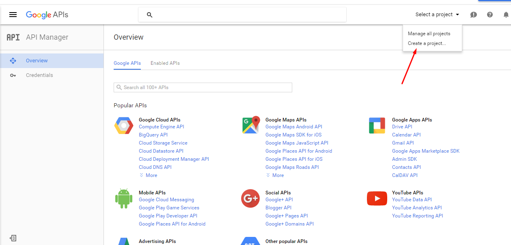This screenshot has width=511, height=245.
Task: Open Drive API link
Action: [x=402, y=127]
